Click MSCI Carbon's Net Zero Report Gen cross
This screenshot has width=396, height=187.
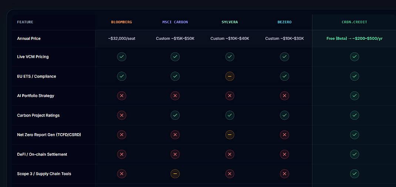tap(175, 135)
